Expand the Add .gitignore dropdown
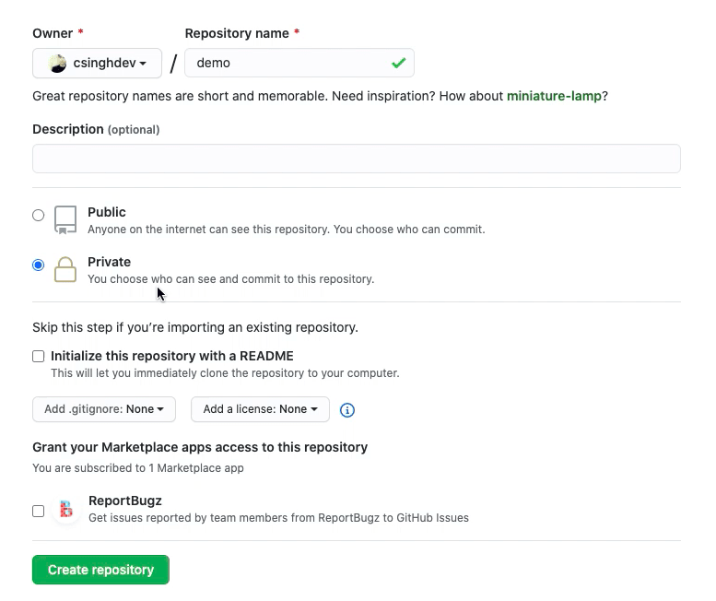Viewport: 716px width, 601px height. tap(104, 409)
